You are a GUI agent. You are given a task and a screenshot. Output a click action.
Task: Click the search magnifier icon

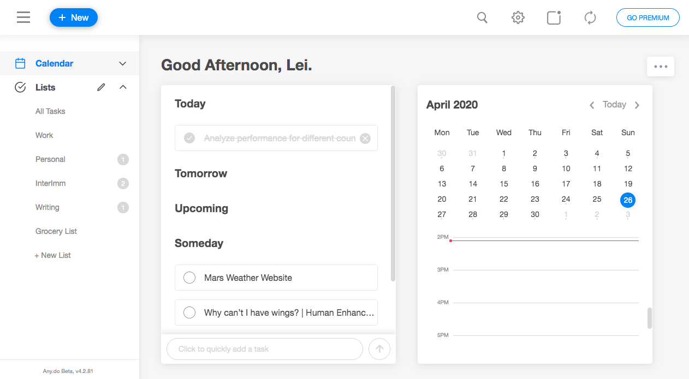point(482,17)
